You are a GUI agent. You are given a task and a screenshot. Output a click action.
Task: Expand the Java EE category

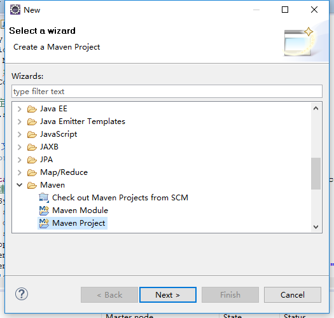(x=19, y=109)
